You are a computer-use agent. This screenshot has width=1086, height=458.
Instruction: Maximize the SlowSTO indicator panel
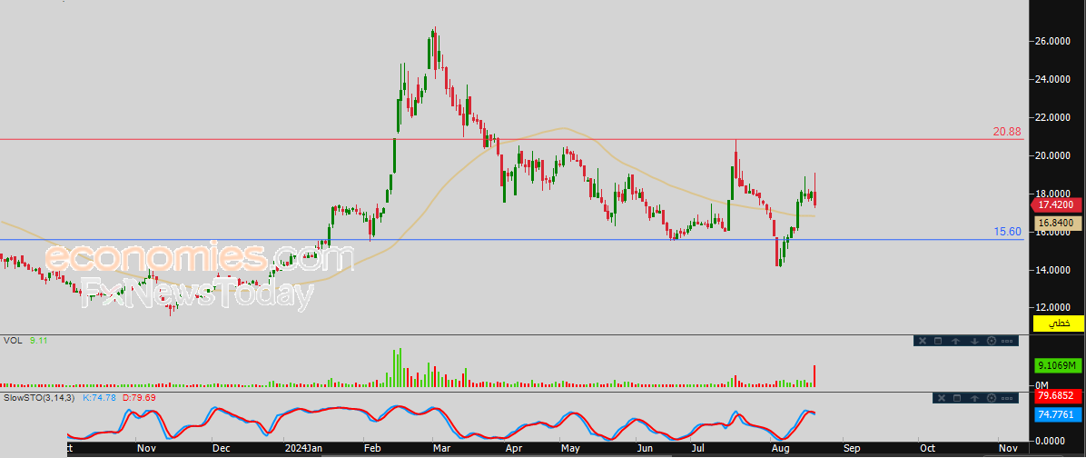(x=957, y=398)
